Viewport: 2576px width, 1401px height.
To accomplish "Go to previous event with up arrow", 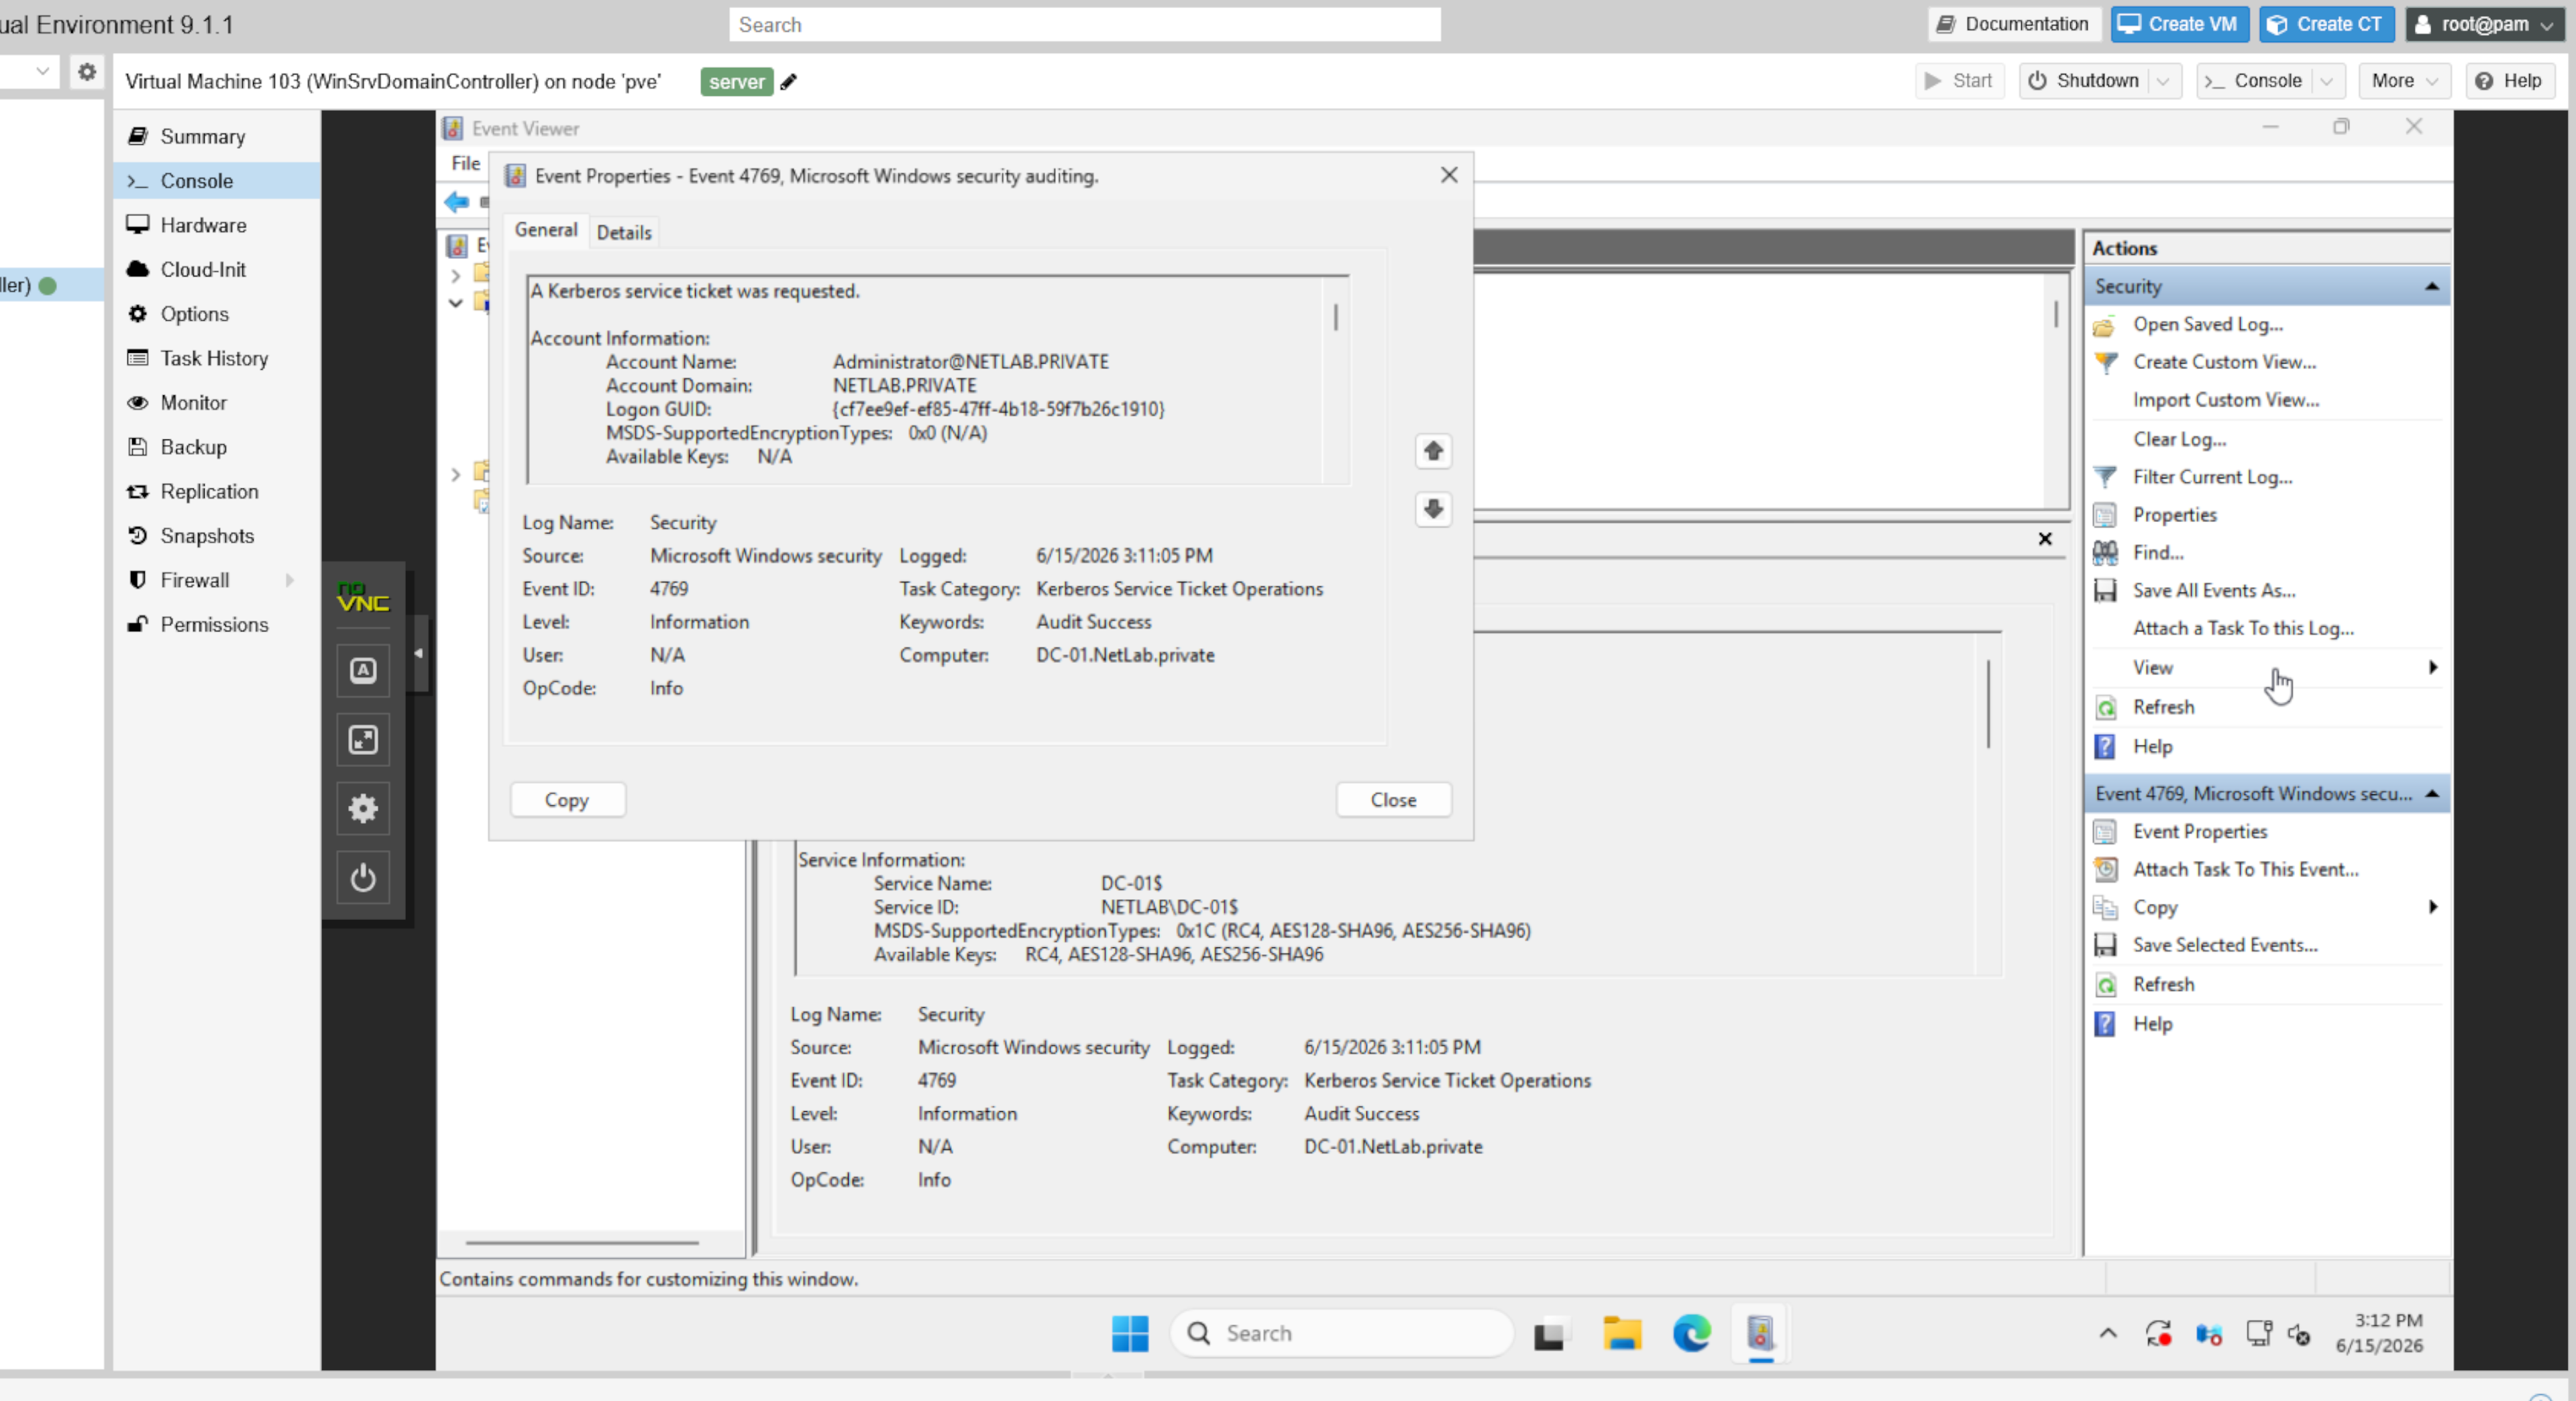I will click(x=1433, y=451).
